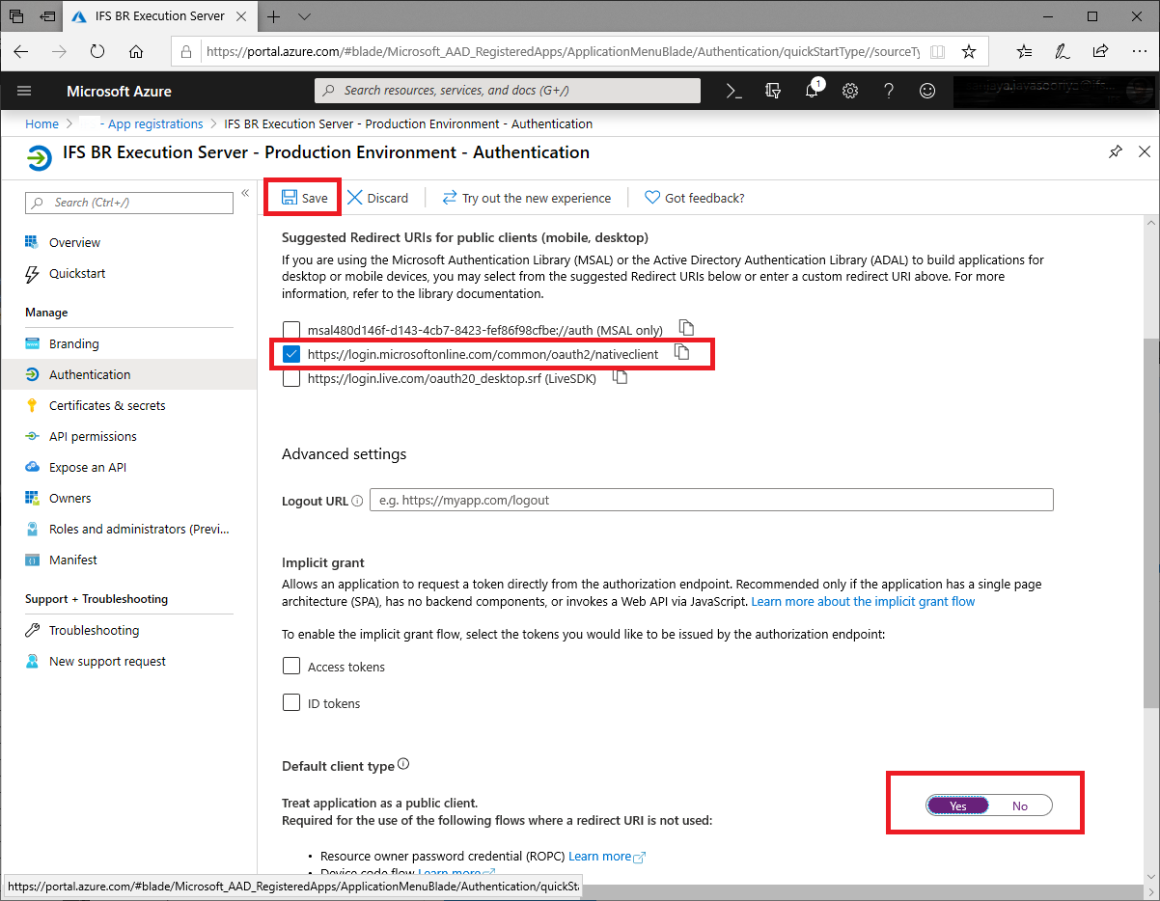Open Certificates & secrets menu item
Viewport: 1160px width, 901px height.
(x=107, y=405)
